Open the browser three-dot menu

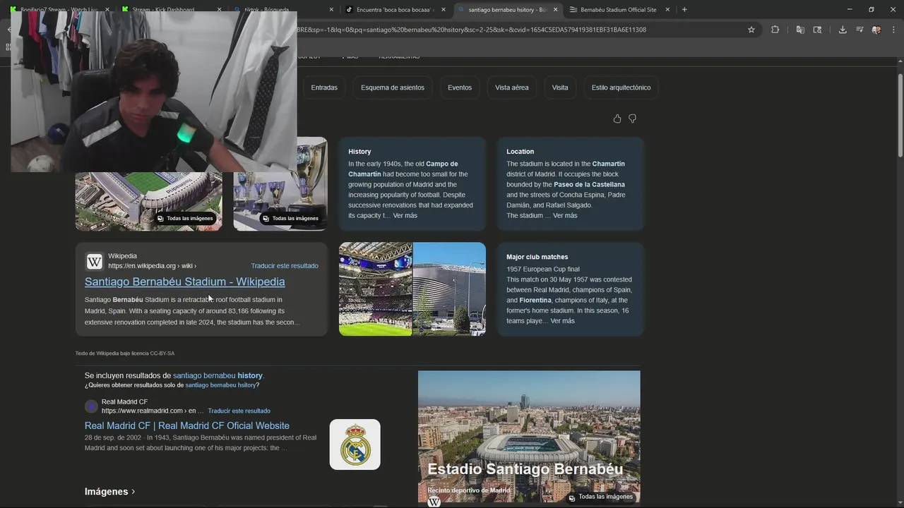pyautogui.click(x=894, y=30)
